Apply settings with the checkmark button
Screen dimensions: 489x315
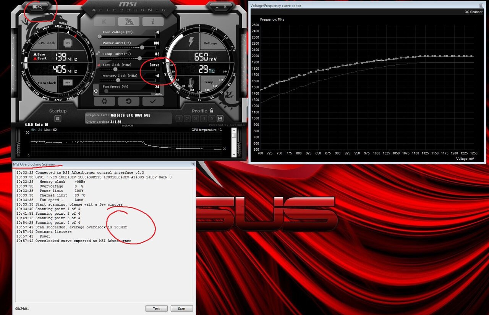coord(153,101)
